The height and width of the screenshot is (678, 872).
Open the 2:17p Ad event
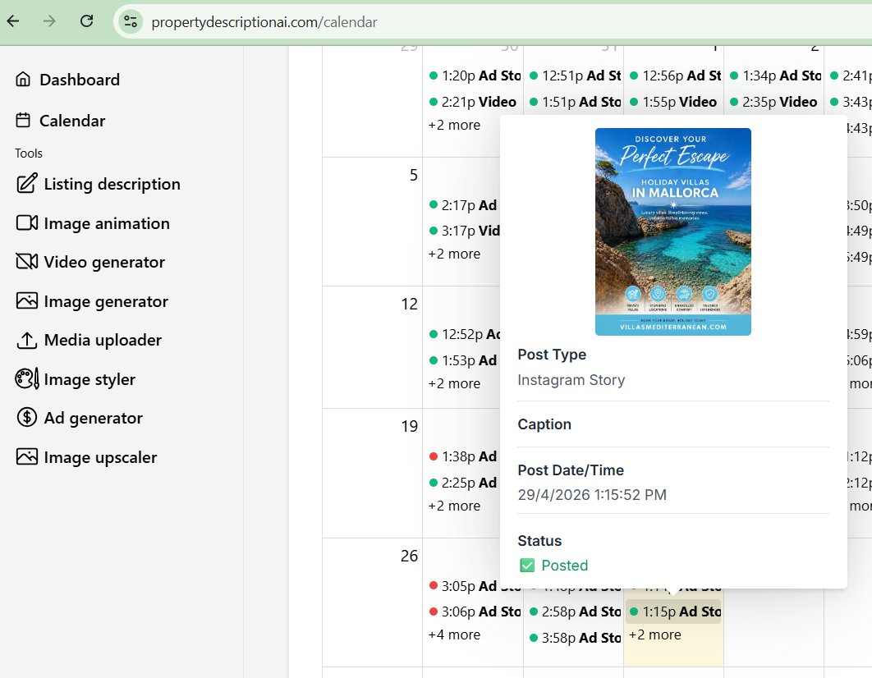(x=463, y=205)
